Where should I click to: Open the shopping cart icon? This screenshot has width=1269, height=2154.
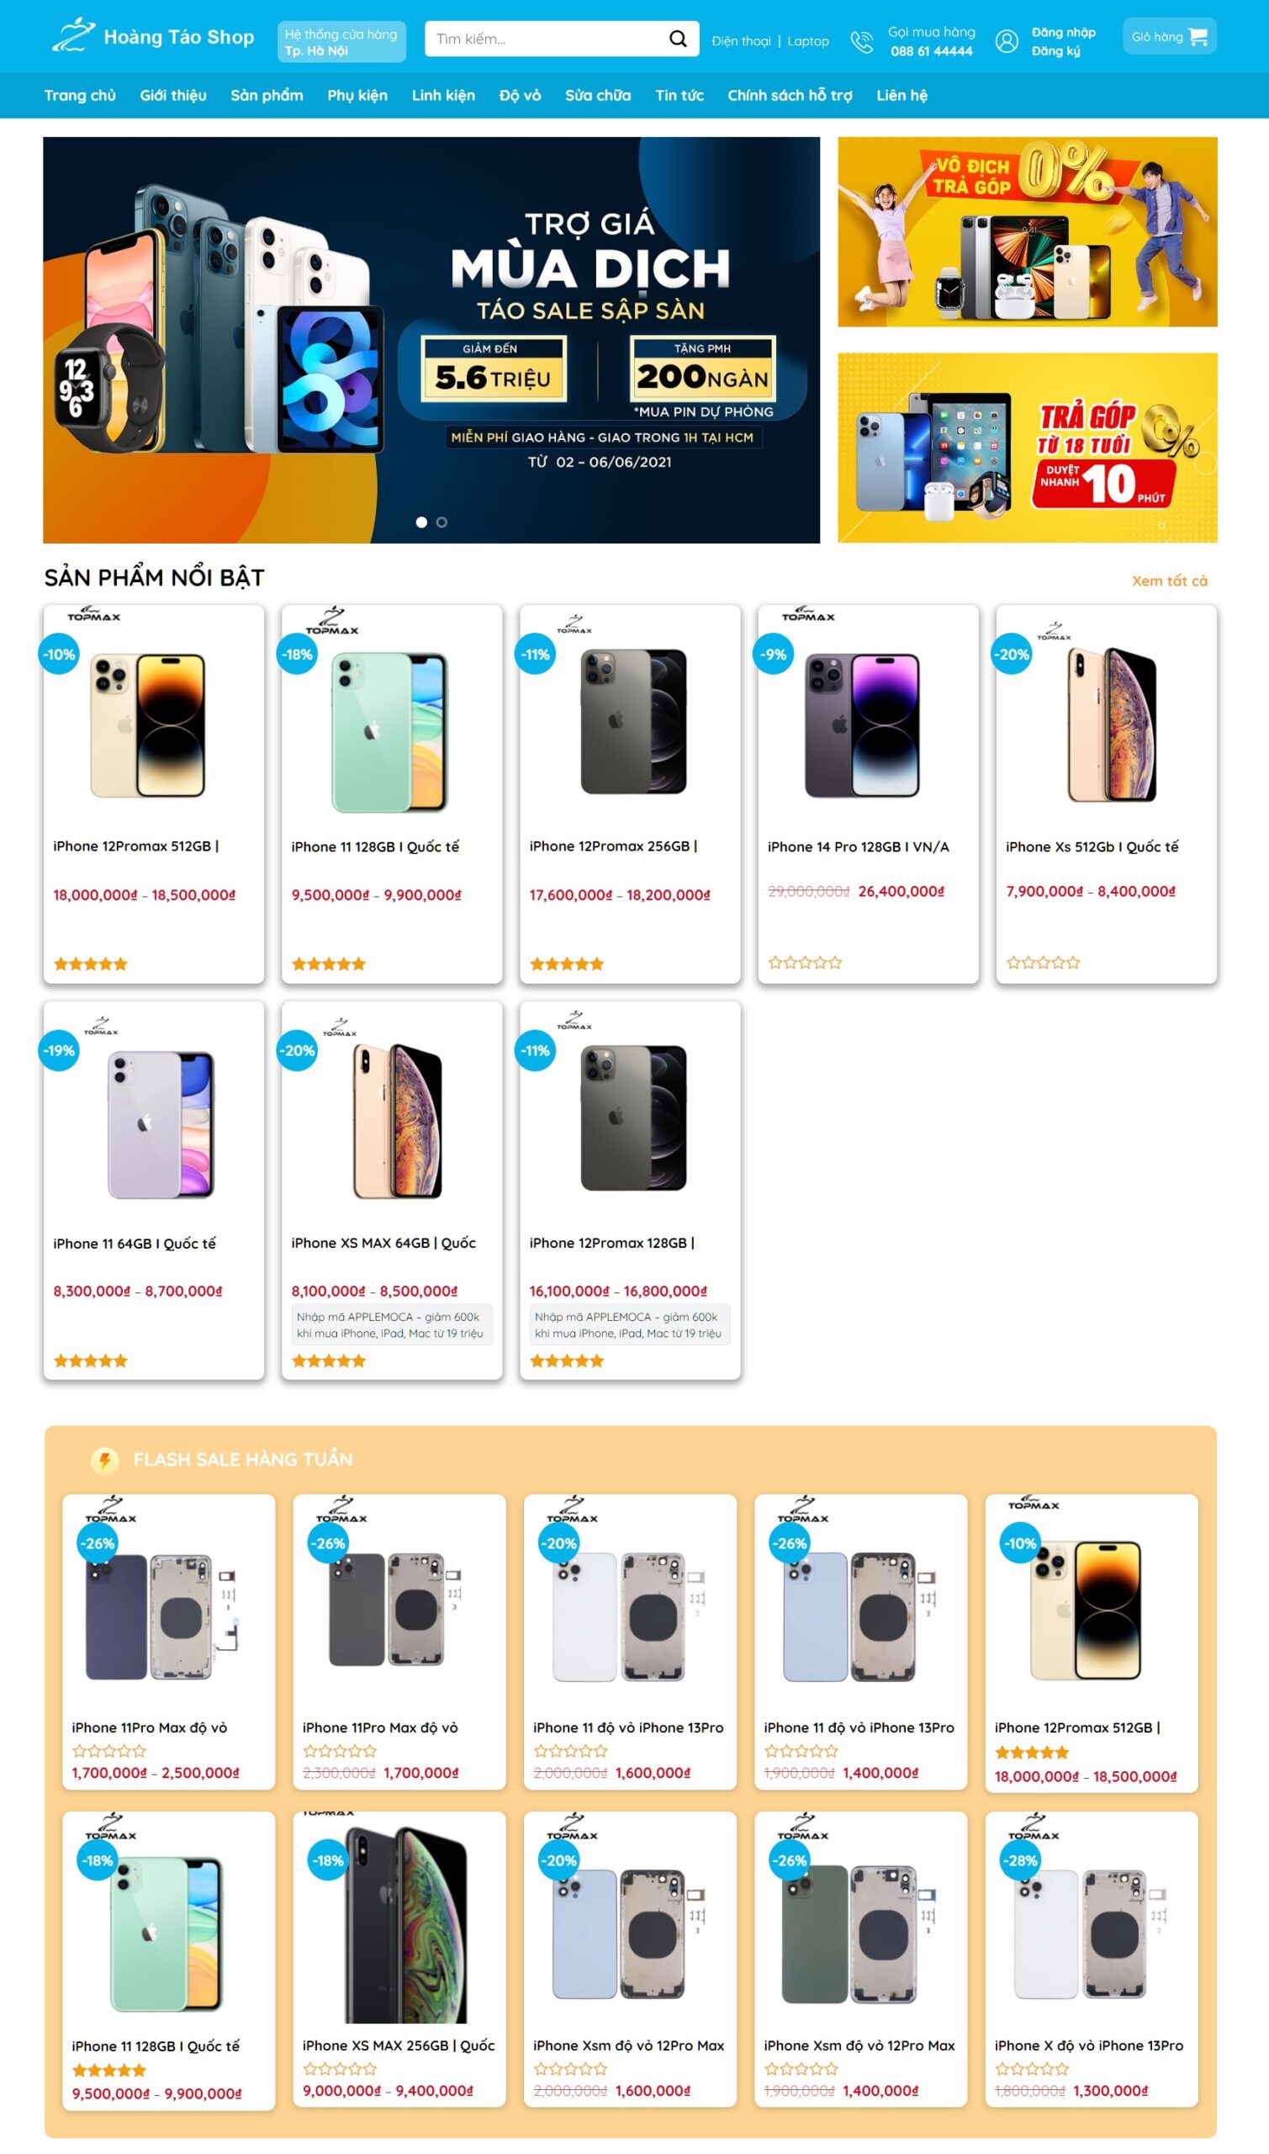1198,37
